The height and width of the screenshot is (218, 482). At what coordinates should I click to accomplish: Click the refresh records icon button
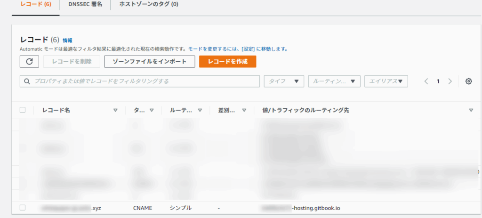29,62
